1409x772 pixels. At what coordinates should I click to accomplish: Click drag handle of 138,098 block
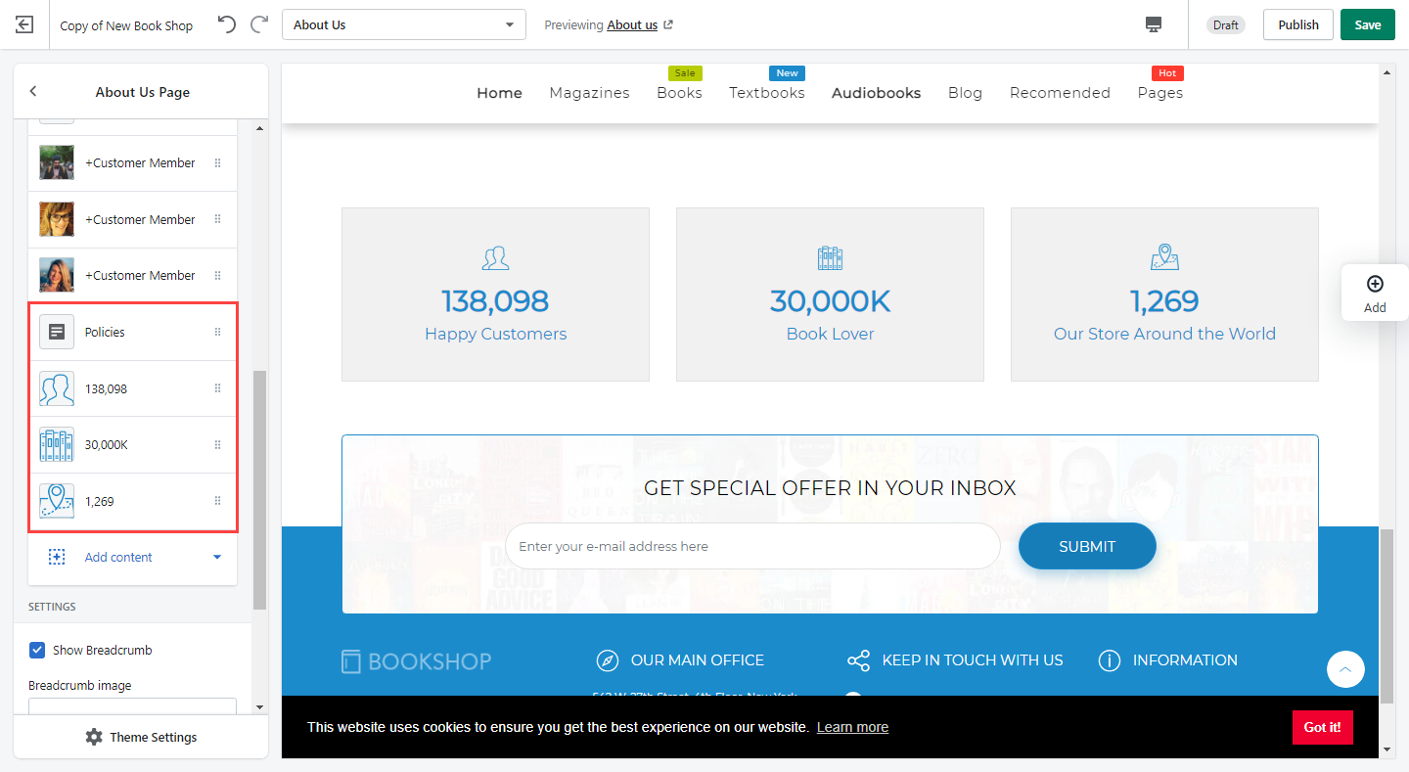[x=217, y=388]
